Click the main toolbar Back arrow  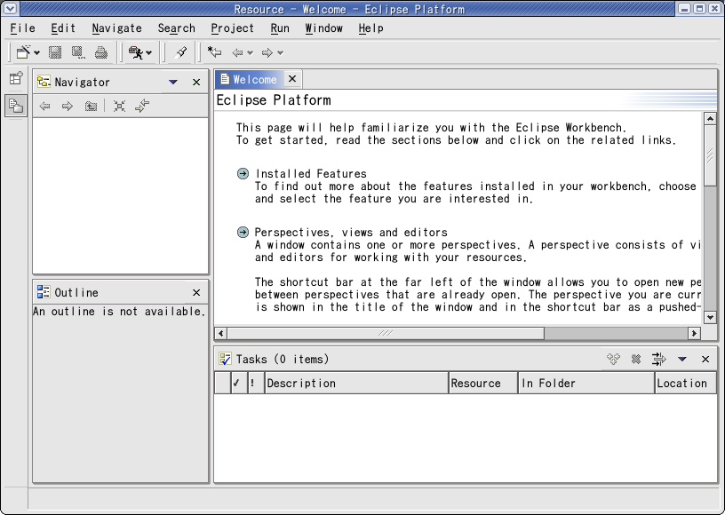tap(237, 52)
